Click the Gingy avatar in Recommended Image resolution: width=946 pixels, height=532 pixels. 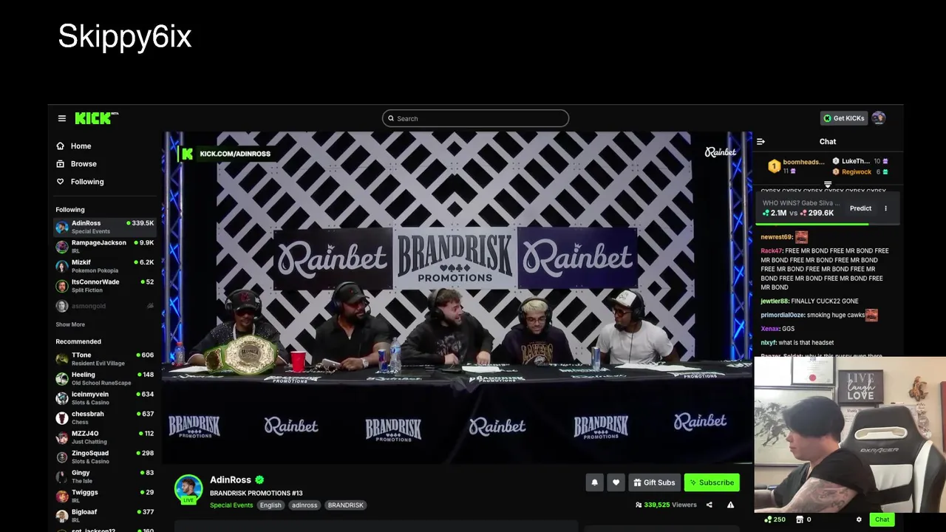pos(62,477)
